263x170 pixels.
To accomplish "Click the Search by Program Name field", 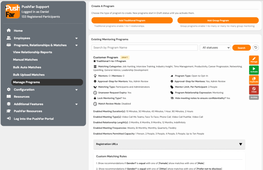I will tap(144, 48).
